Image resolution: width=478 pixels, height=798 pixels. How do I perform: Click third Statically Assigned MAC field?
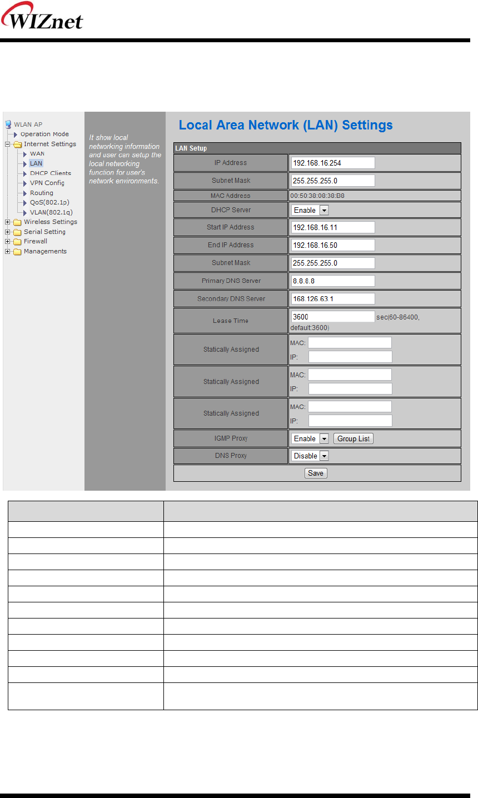(x=350, y=407)
